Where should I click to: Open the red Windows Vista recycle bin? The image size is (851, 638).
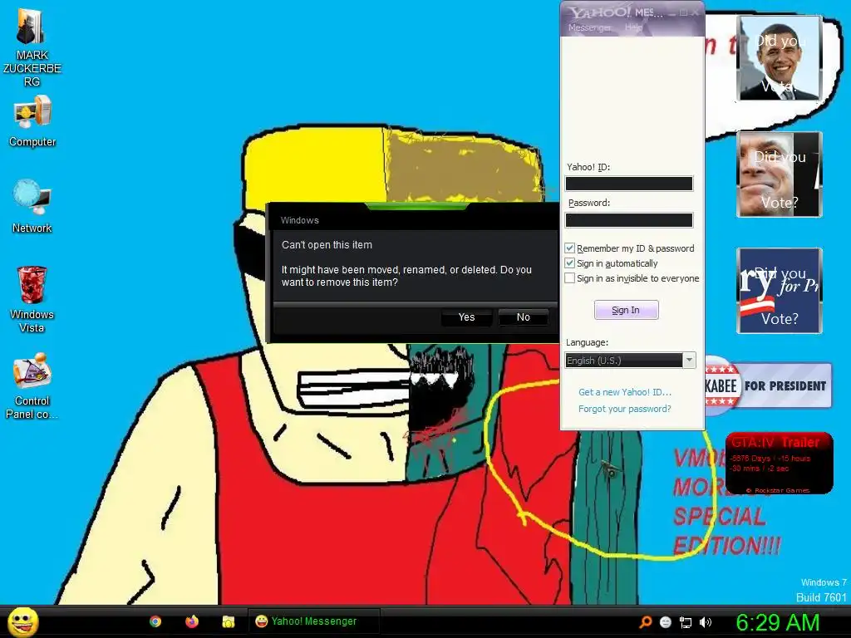click(x=32, y=299)
